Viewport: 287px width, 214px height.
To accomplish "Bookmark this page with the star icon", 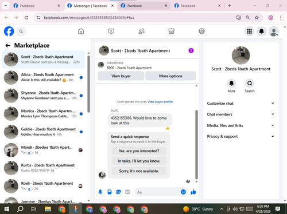I will tap(257, 18).
